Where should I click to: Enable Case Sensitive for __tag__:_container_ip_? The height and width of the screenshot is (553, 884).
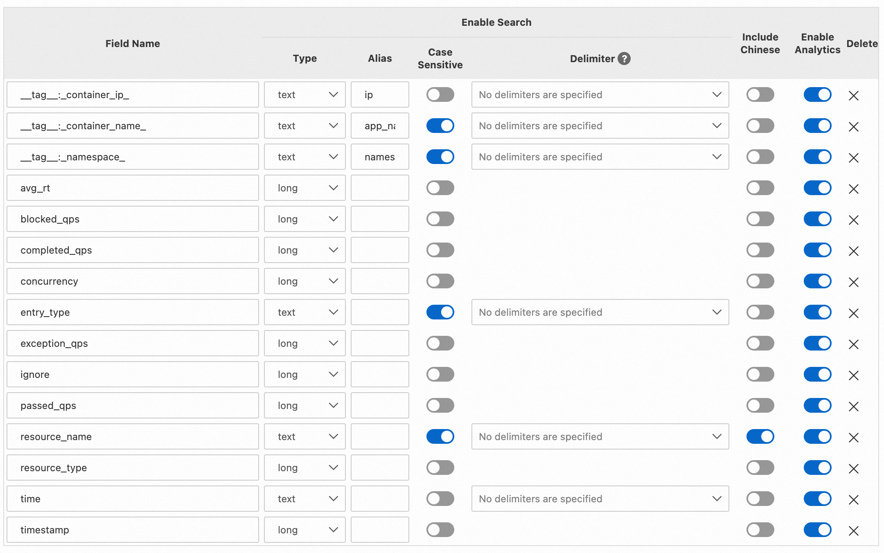(440, 94)
